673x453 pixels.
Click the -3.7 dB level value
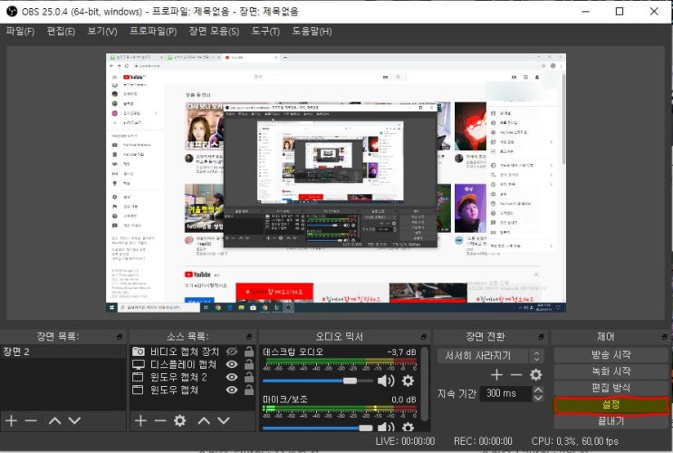401,352
